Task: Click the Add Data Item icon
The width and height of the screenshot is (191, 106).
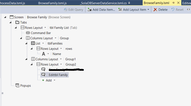Action: pos(89,9)
